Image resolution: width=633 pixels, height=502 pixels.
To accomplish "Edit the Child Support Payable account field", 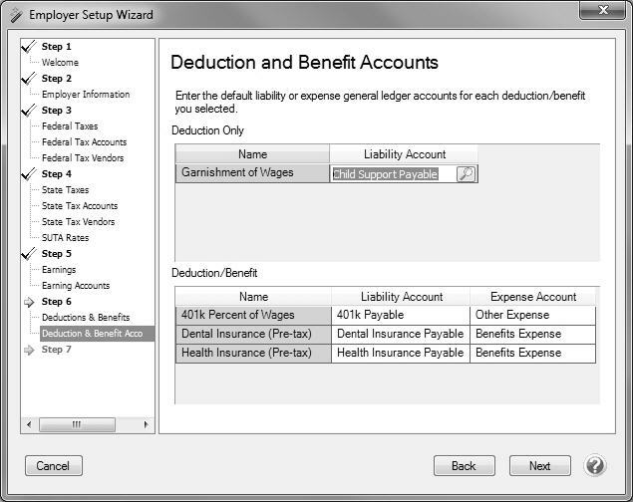I will pos(392,174).
